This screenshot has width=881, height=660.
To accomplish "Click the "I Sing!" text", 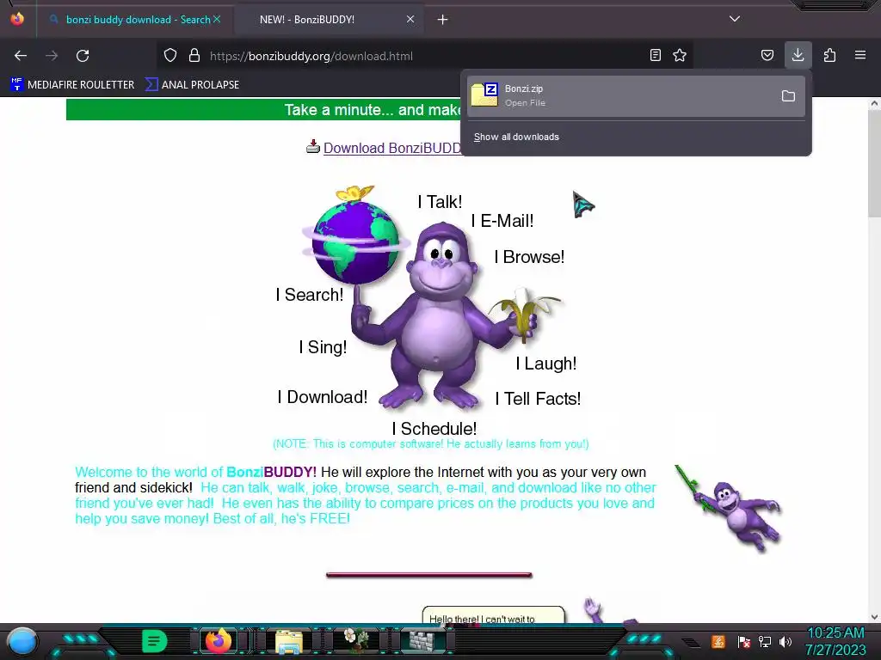I will click(323, 347).
